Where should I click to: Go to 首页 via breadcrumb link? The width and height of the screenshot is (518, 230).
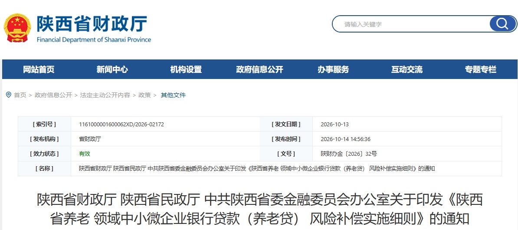click(x=20, y=95)
